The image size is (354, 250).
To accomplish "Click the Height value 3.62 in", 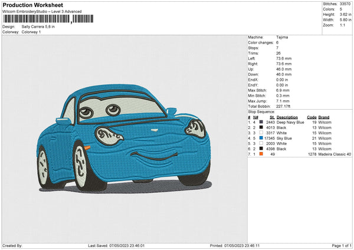I will 346,14.
